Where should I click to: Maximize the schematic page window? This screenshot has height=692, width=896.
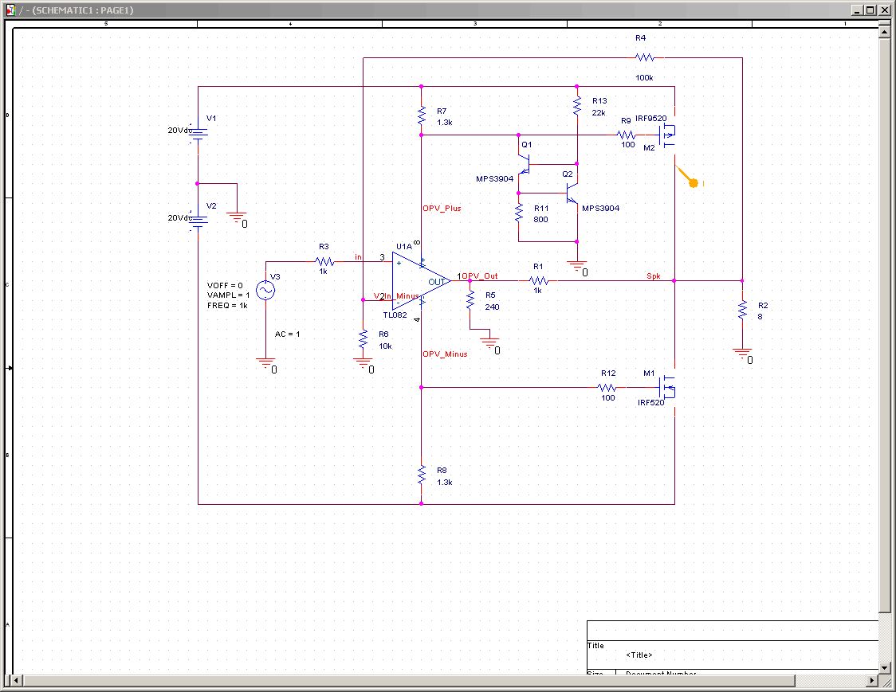pos(870,10)
